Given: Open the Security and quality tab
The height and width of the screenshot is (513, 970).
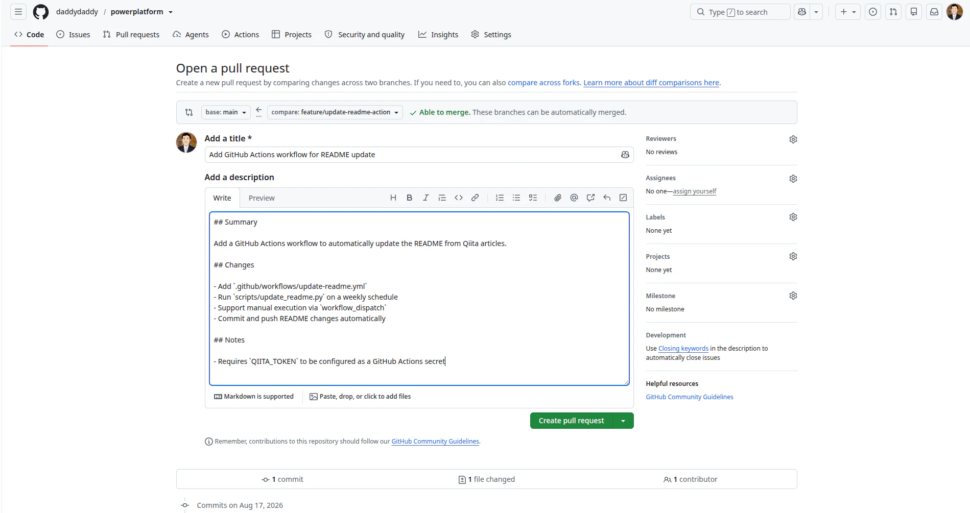Looking at the screenshot, I should click(x=365, y=35).
